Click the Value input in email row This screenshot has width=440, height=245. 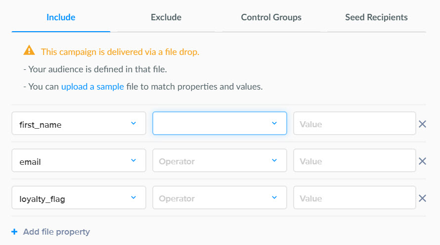(354, 161)
